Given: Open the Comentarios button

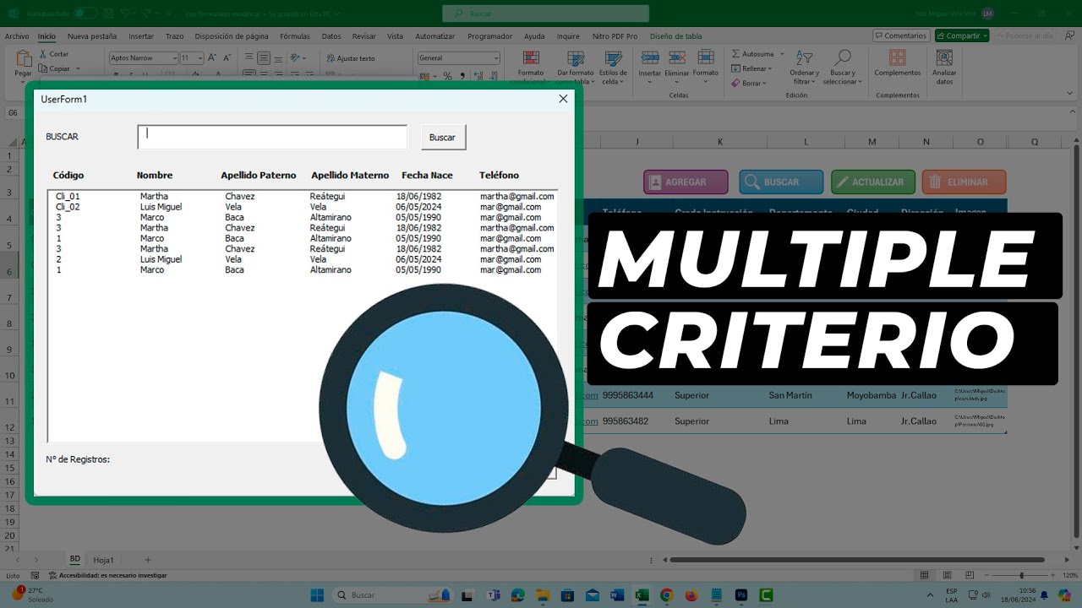Looking at the screenshot, I should (x=901, y=36).
